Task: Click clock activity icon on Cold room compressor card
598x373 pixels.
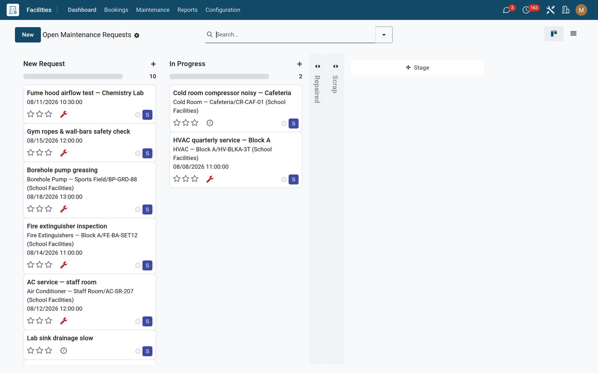Action: (210, 123)
